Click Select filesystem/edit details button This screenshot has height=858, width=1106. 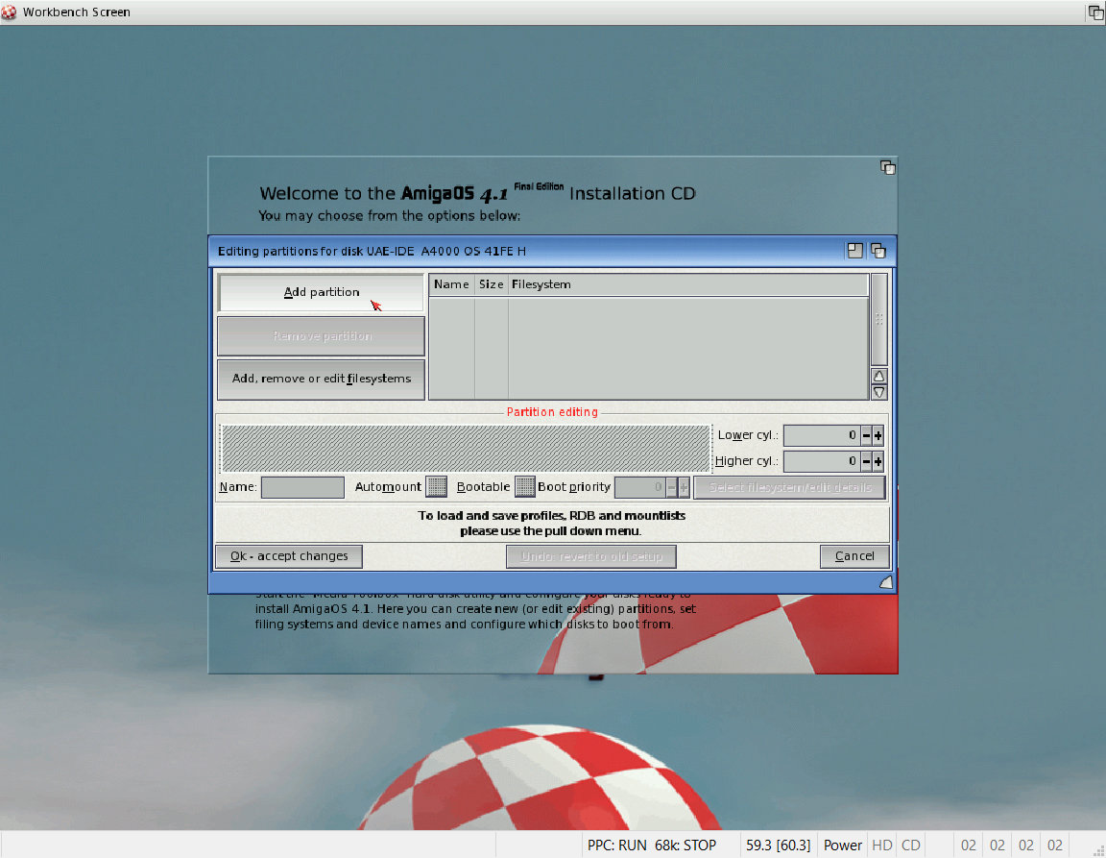point(790,487)
